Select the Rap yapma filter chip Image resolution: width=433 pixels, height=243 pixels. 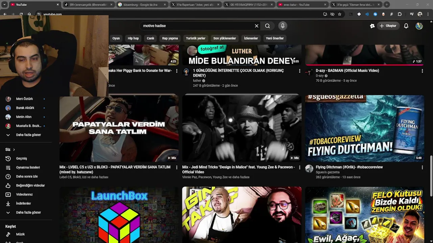170,38
